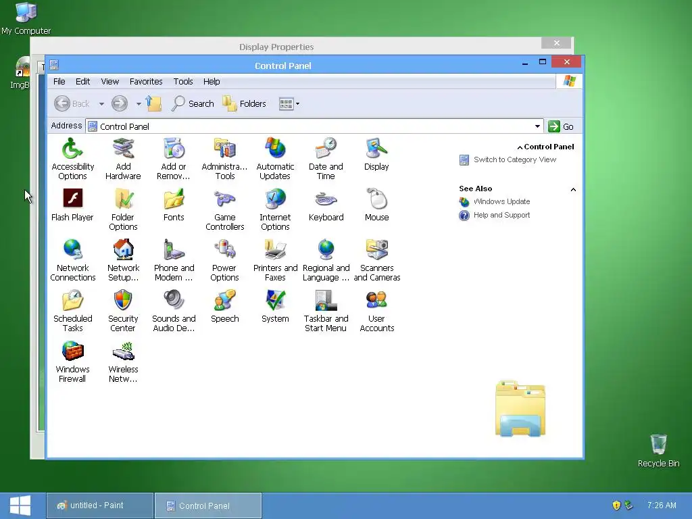Click the security shield tray icon
Image resolution: width=692 pixels, height=519 pixels.
point(616,505)
